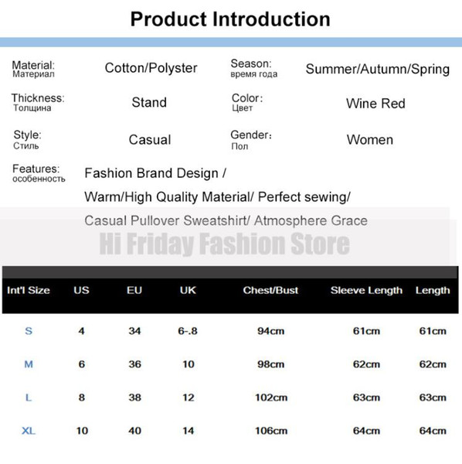Image resolution: width=462 pixels, height=464 pixels.
Task: Click the Sleeve Length column header
Action: (366, 290)
